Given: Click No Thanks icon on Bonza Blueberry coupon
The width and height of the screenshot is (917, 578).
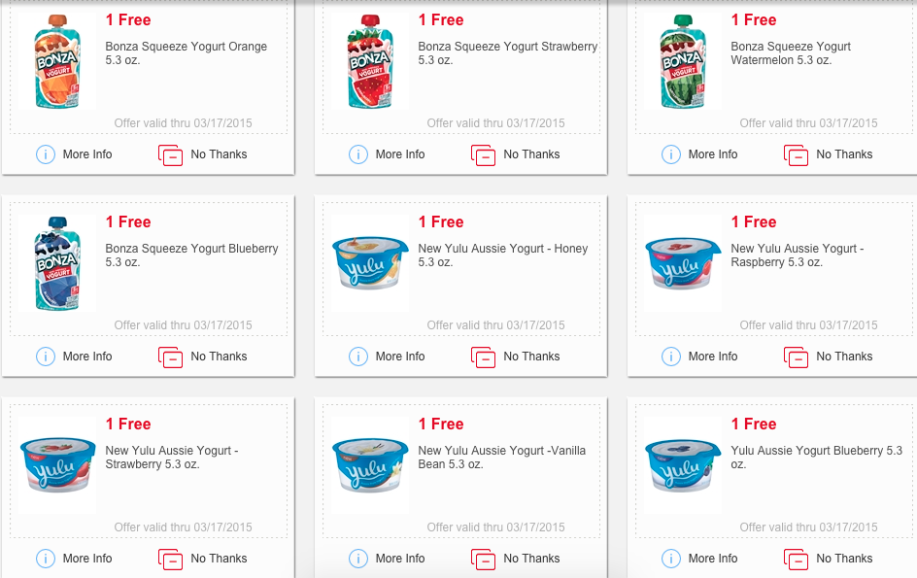Looking at the screenshot, I should pos(171,357).
